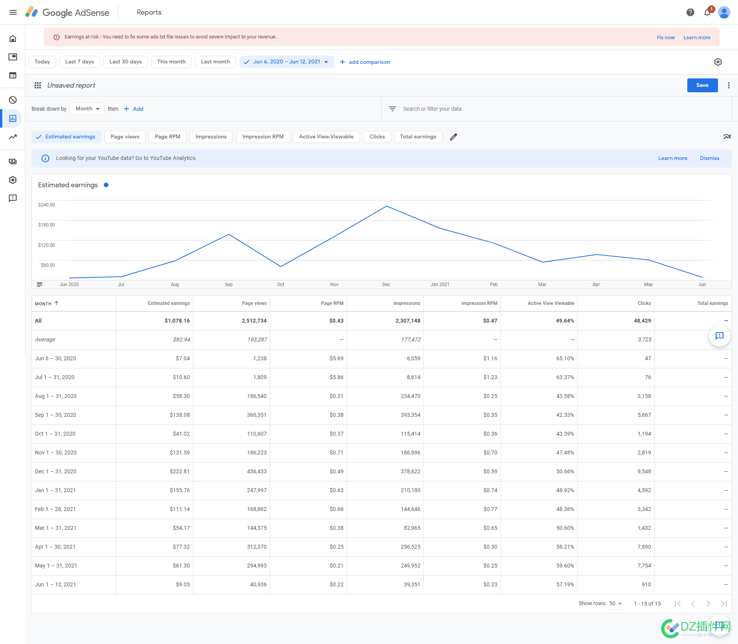Open the Show rows 50 dropdown

click(x=616, y=604)
